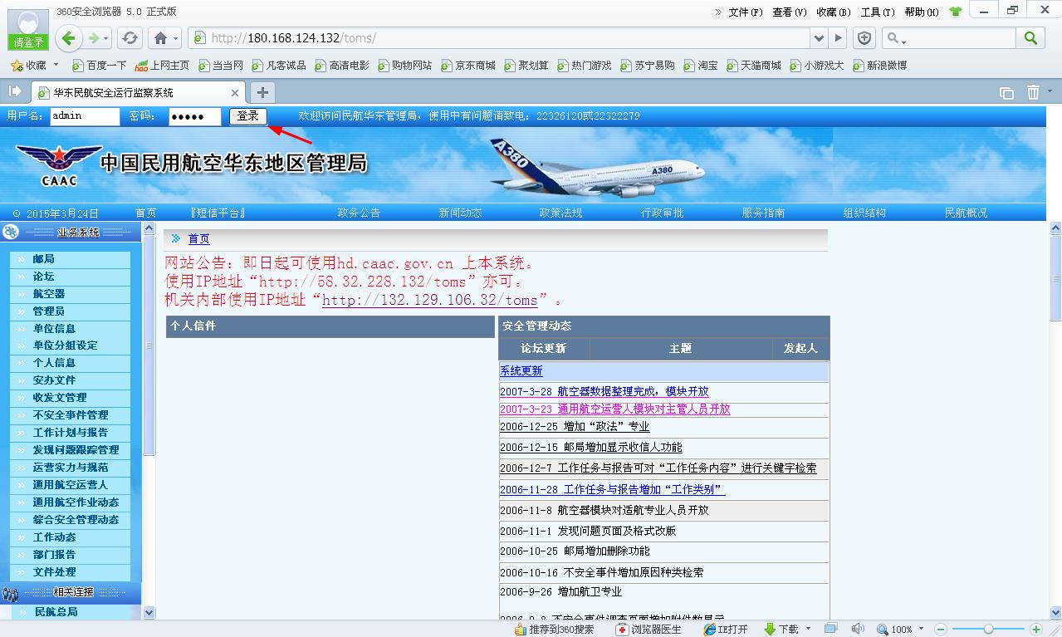The image size is (1062, 637).
Task: Click the browser back arrow button
Action: 69,37
